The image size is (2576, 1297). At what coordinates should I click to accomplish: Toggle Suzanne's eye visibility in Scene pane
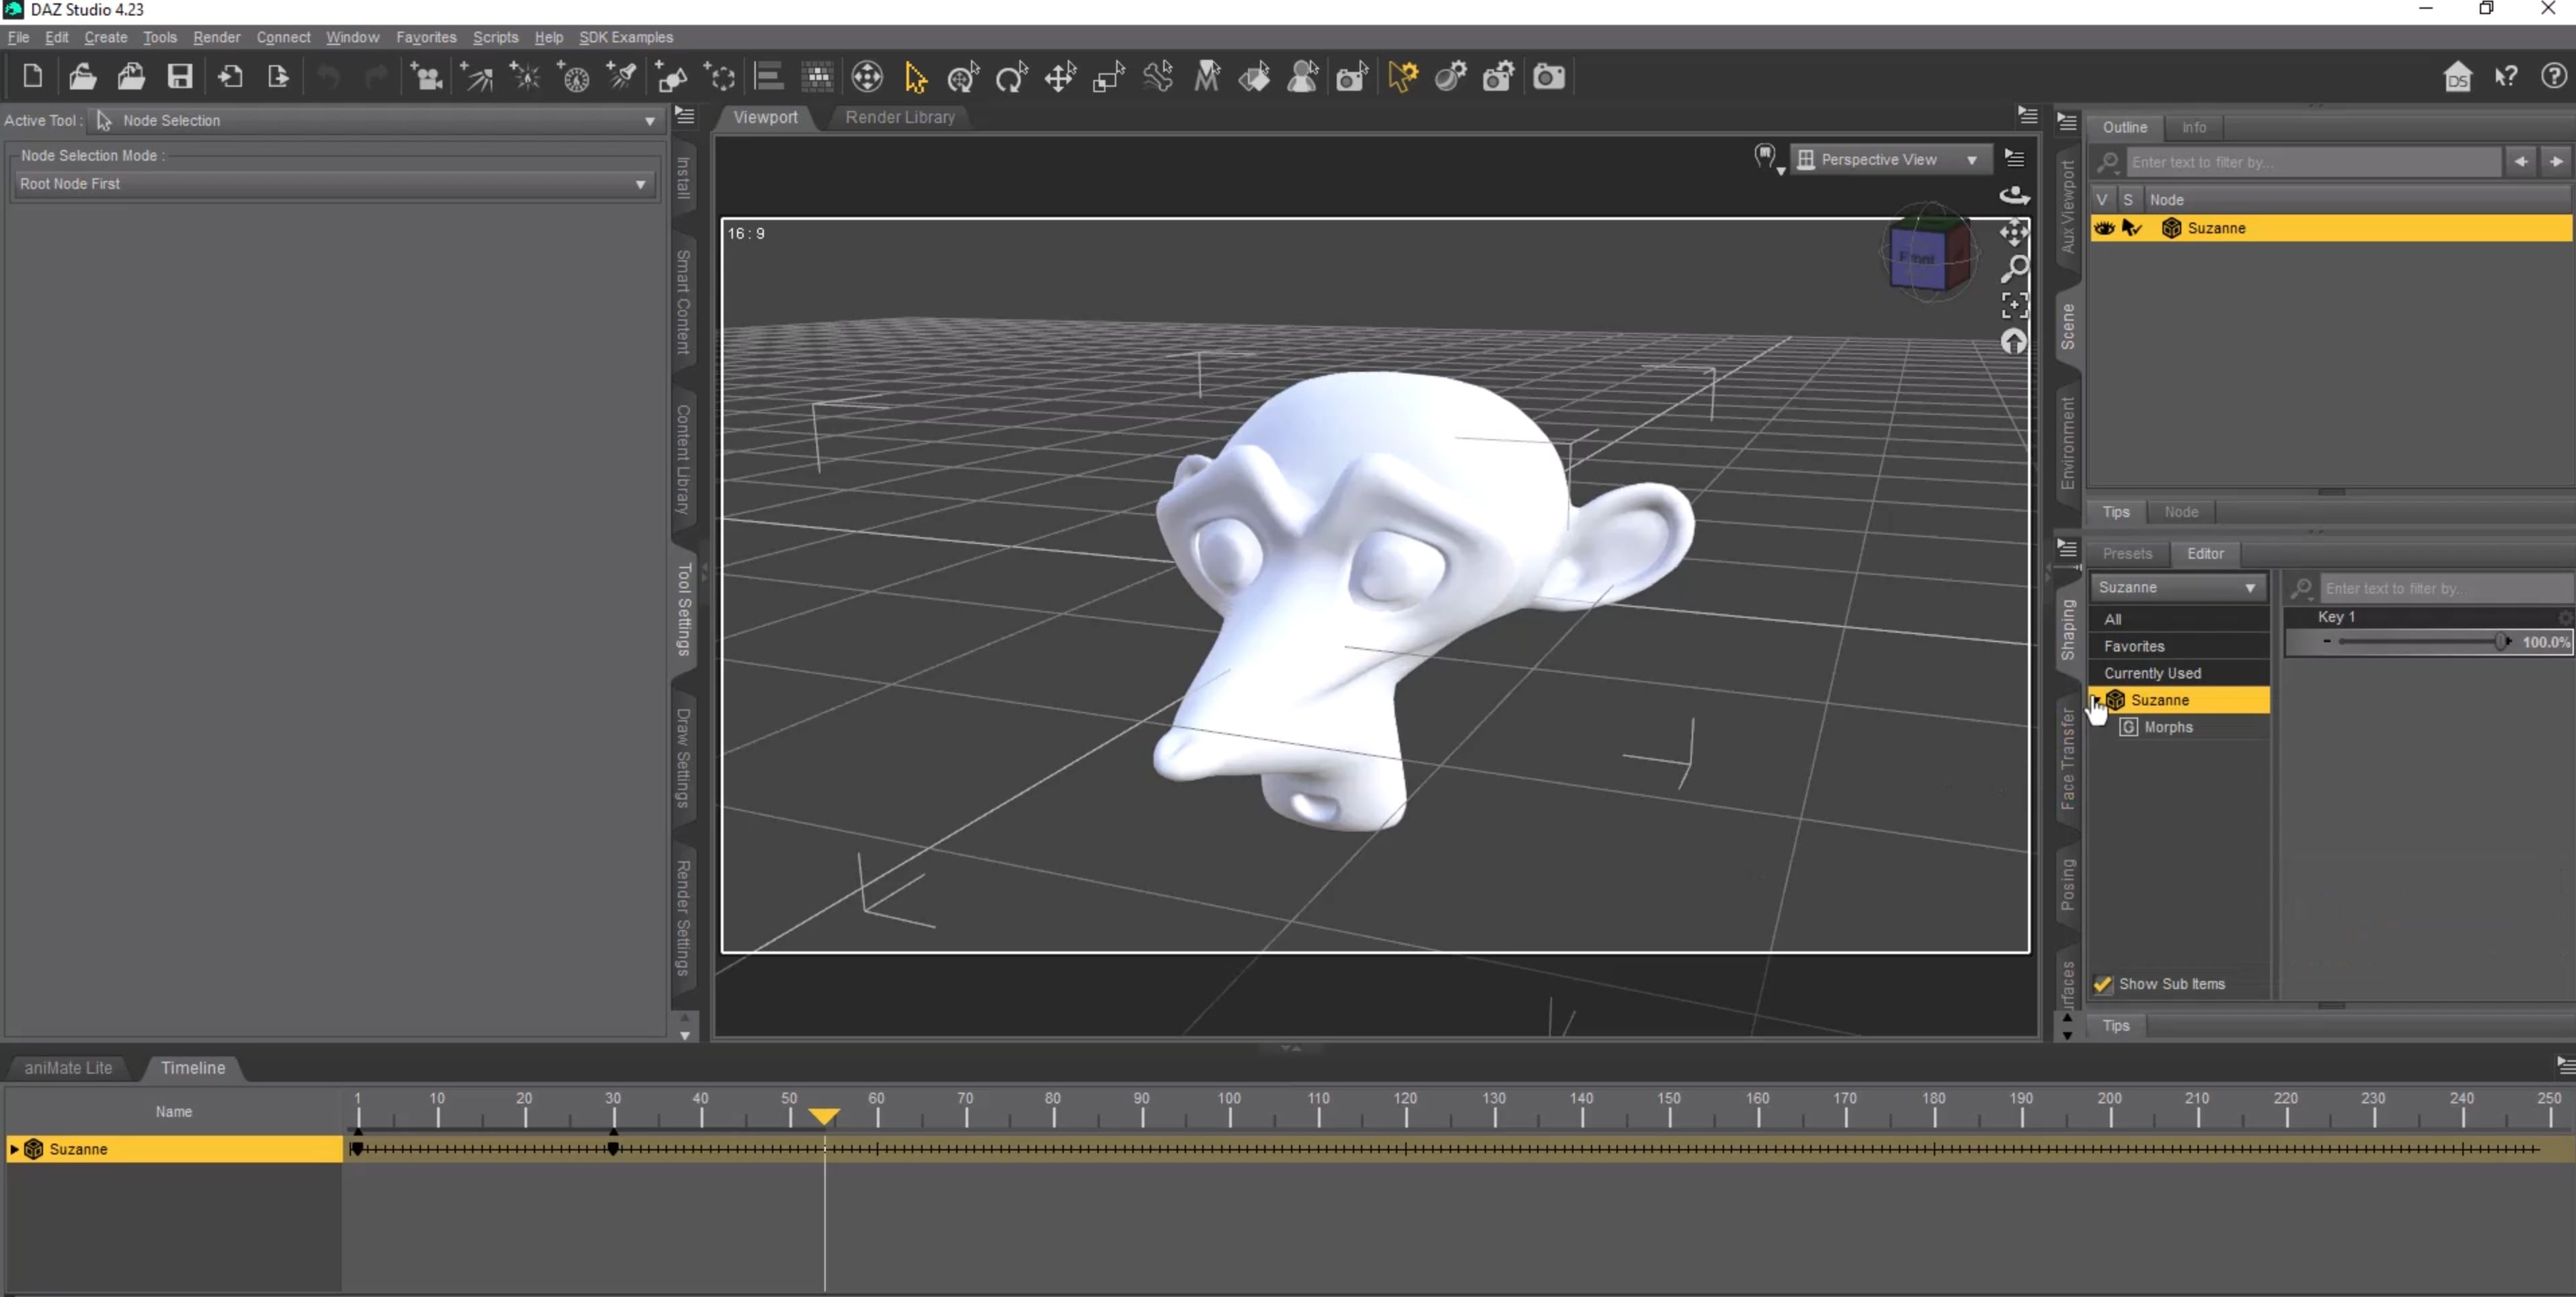pyautogui.click(x=2104, y=228)
